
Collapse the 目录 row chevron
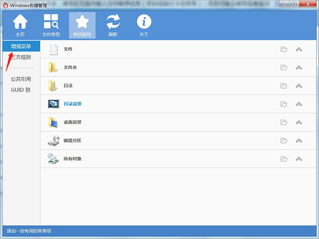299,86
